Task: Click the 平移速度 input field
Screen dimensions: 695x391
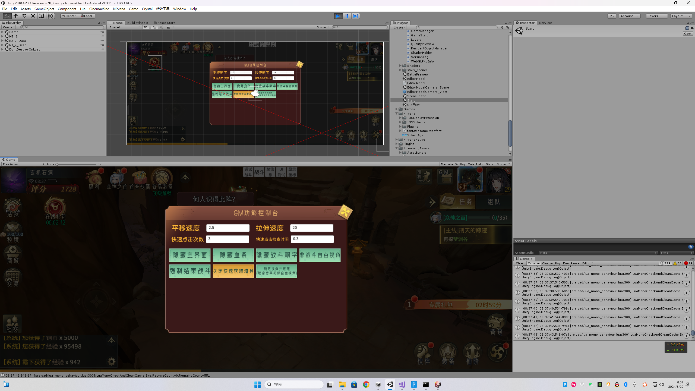Action: click(x=228, y=228)
